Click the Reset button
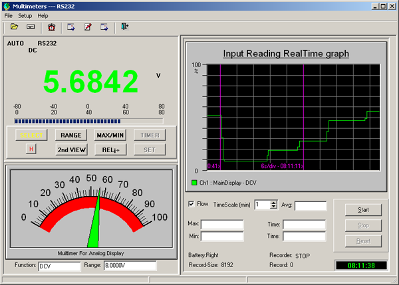Screen dimensions: 399x285 363,240
